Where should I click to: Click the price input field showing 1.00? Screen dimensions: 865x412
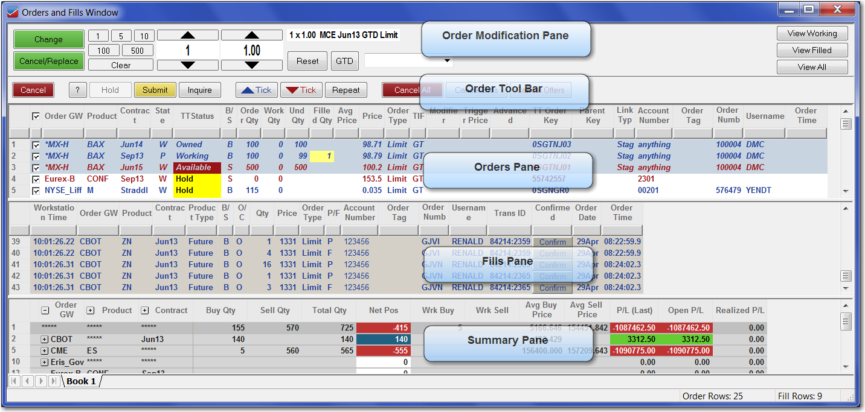[x=252, y=50]
